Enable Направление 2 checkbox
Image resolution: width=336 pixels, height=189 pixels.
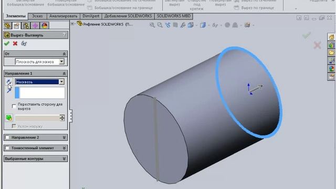(7, 138)
